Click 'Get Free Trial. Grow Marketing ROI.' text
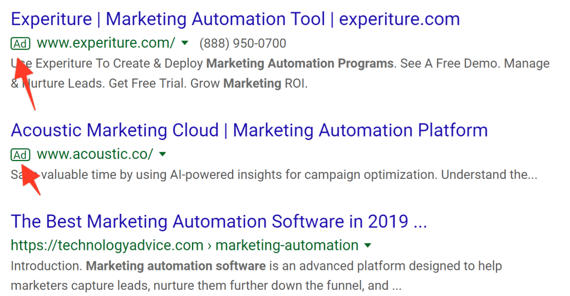This screenshot has width=570, height=296. (x=208, y=83)
